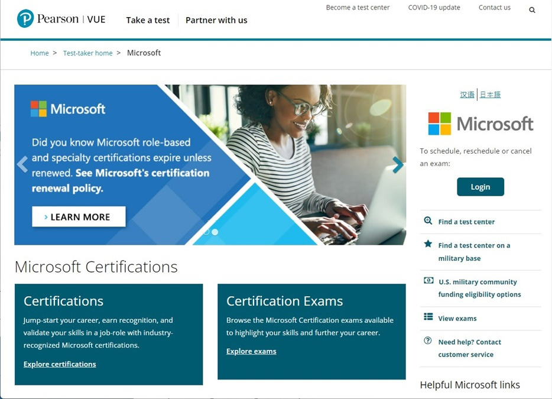Screen dimensions: 552x399
Task: Open Need help? Contact customer service
Action: [470, 348]
